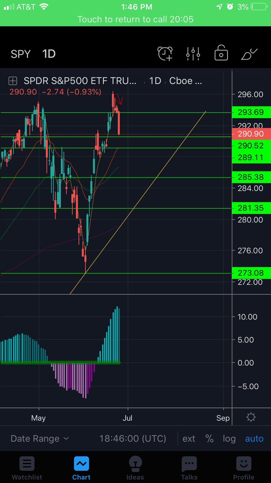Toggle the log scale option
Viewport: 271px width, 483px height.
229,439
